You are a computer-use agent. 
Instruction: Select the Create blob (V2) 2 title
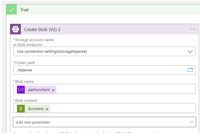pos(42,29)
